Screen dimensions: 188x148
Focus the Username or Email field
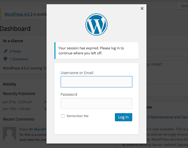coord(96,82)
